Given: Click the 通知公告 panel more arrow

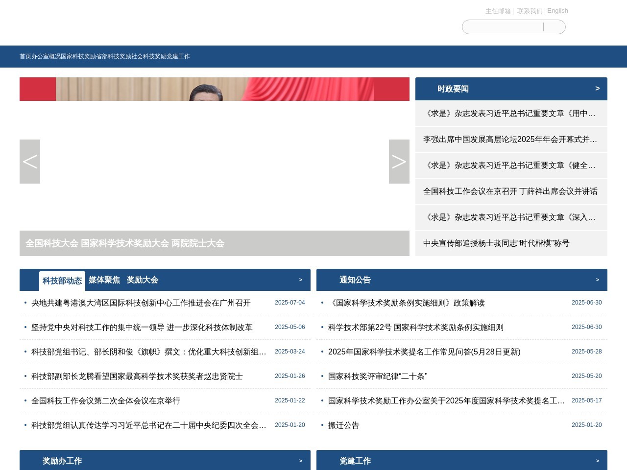Looking at the screenshot, I should click(597, 280).
